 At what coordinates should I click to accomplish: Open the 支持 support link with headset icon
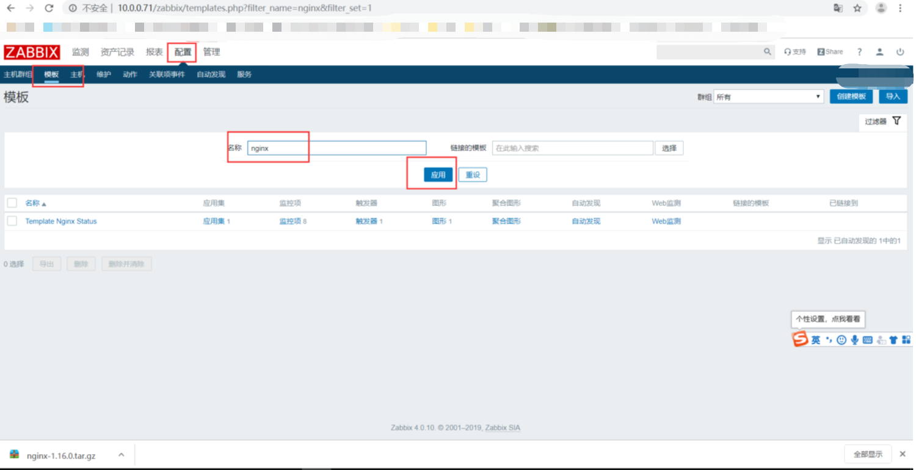click(795, 52)
